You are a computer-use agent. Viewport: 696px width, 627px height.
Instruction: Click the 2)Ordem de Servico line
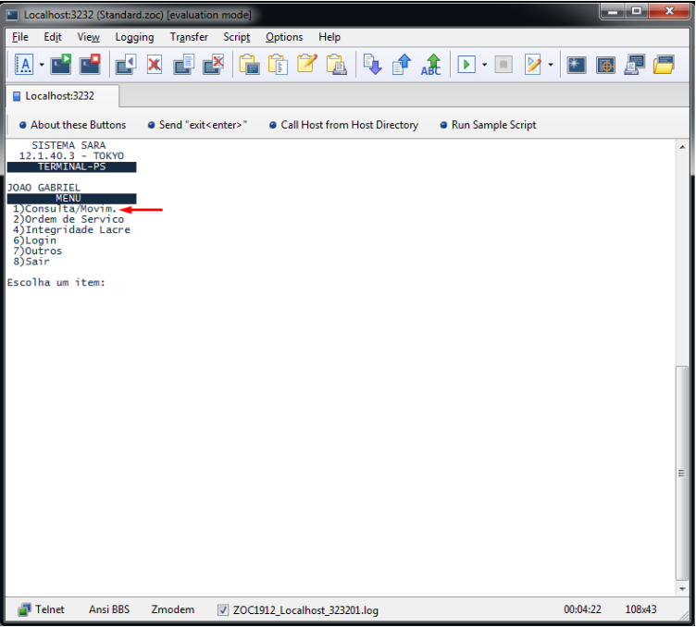coord(68,219)
